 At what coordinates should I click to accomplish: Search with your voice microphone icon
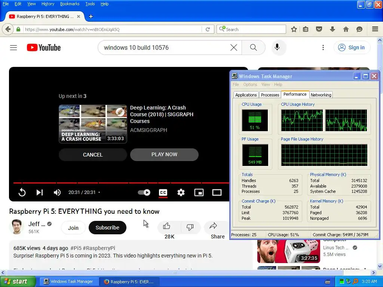[277, 47]
